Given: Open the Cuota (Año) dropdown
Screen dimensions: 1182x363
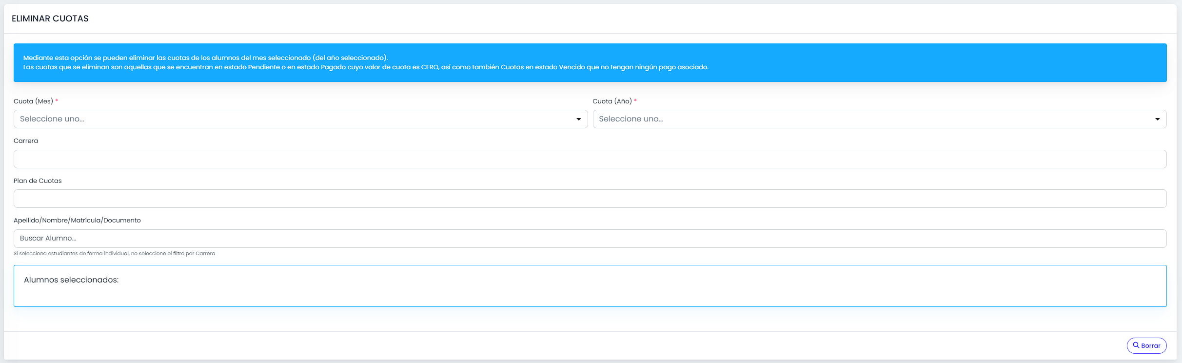Looking at the screenshot, I should [x=880, y=119].
